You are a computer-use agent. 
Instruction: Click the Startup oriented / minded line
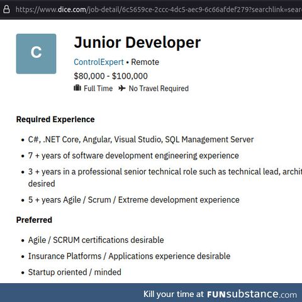[75, 272]
